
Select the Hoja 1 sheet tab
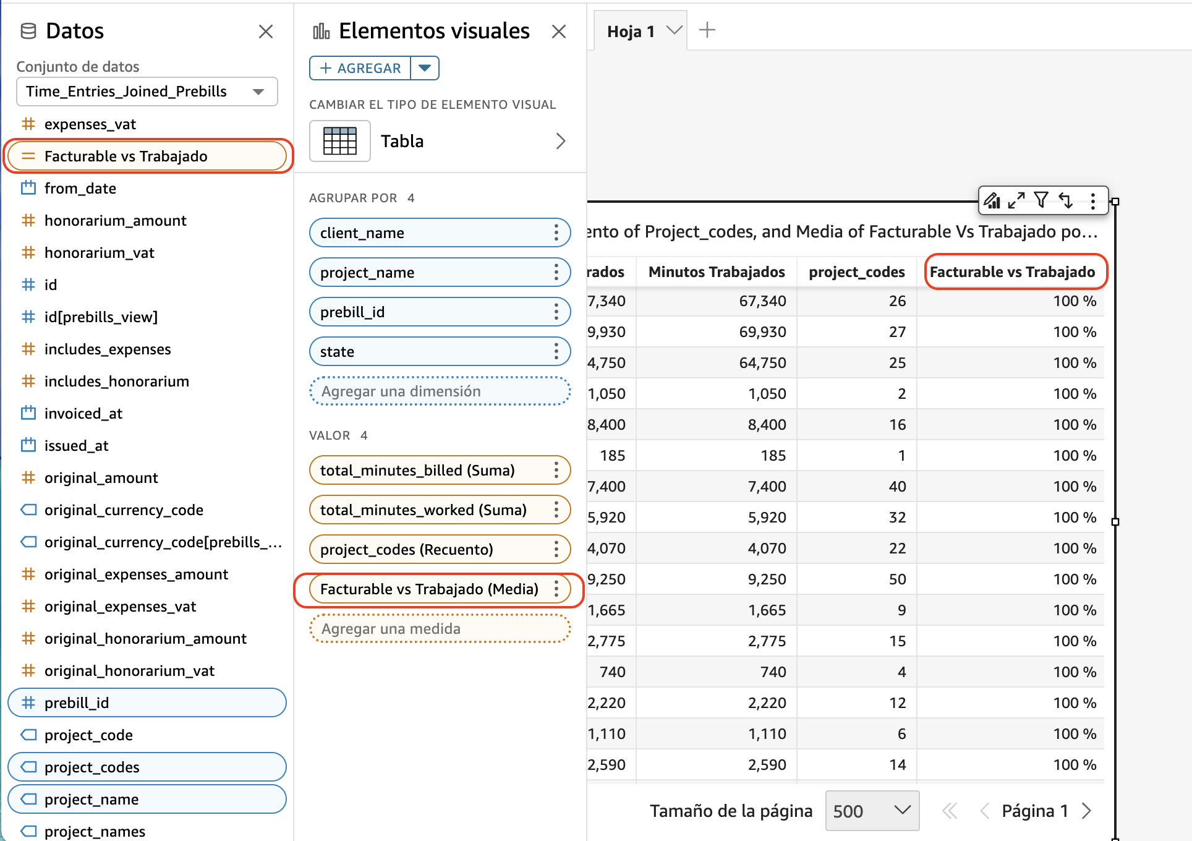point(631,32)
